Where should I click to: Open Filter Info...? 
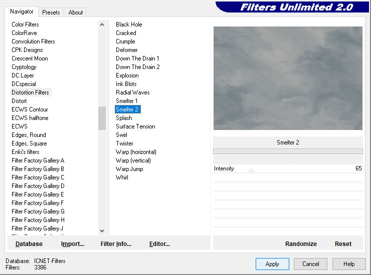116,244
